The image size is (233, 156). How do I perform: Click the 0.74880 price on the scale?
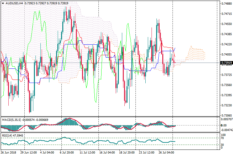[x=226, y=4]
